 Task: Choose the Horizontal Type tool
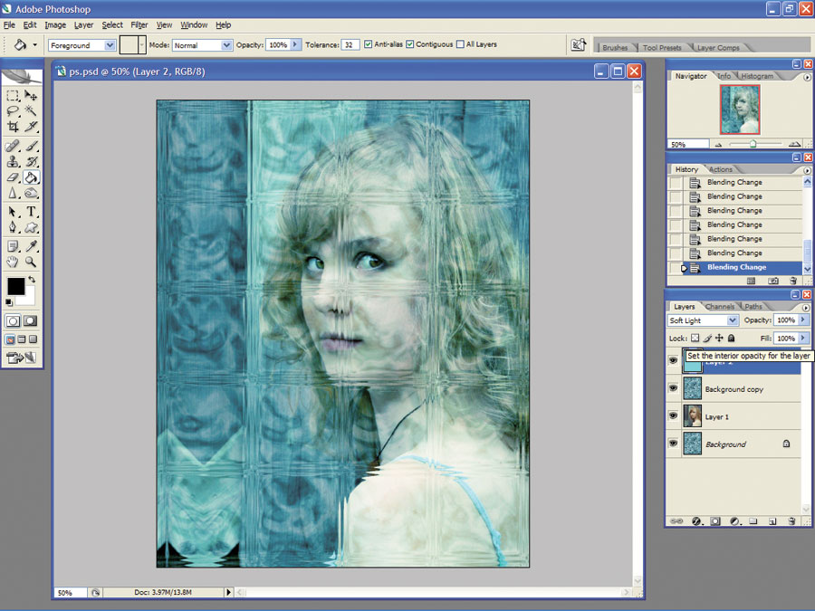point(31,212)
